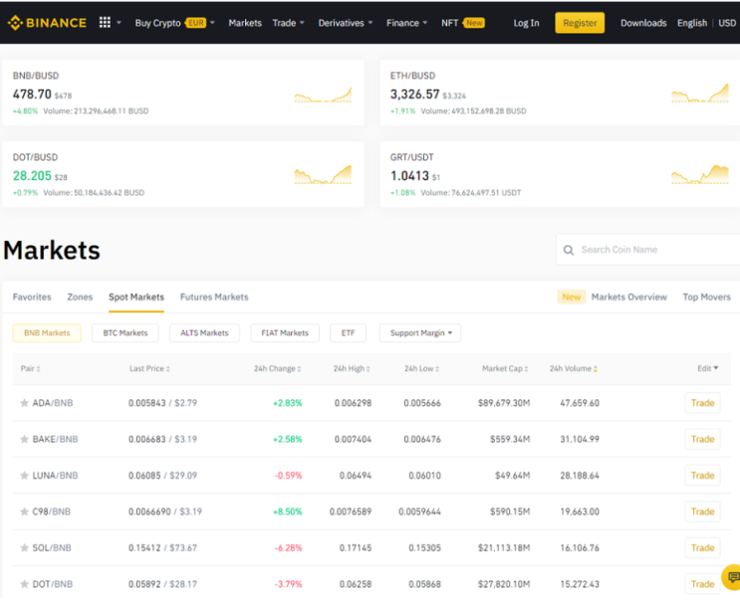The width and height of the screenshot is (740, 600).
Task: Favorite the SOL/BNB pair star
Action: (x=24, y=547)
